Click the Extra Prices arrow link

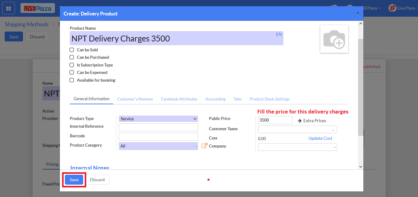tap(312, 121)
